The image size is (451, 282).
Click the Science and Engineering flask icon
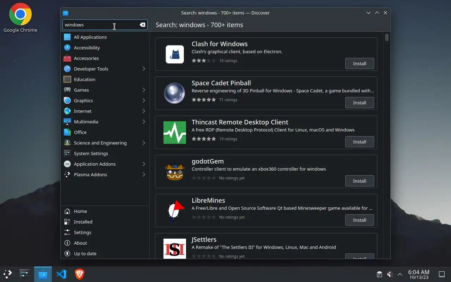67,143
